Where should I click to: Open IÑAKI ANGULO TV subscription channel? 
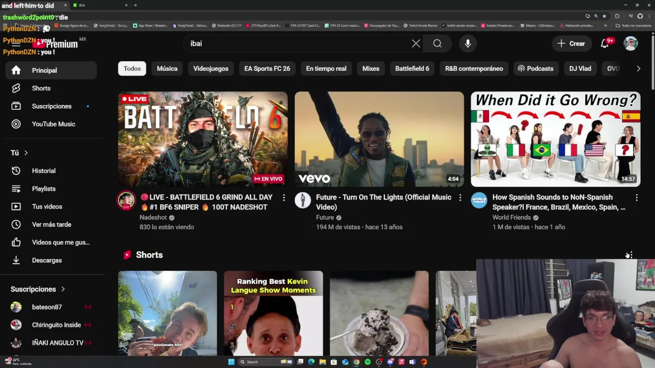click(51, 343)
